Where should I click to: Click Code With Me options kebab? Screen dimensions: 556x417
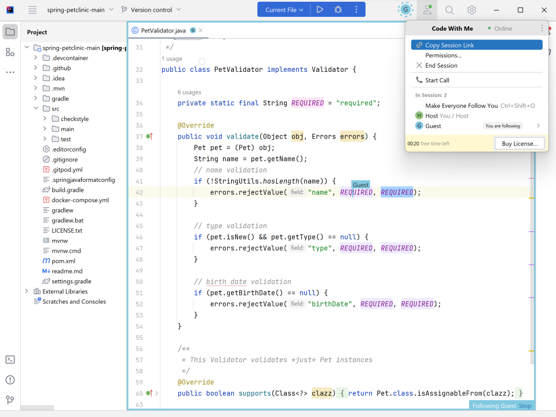[542, 28]
